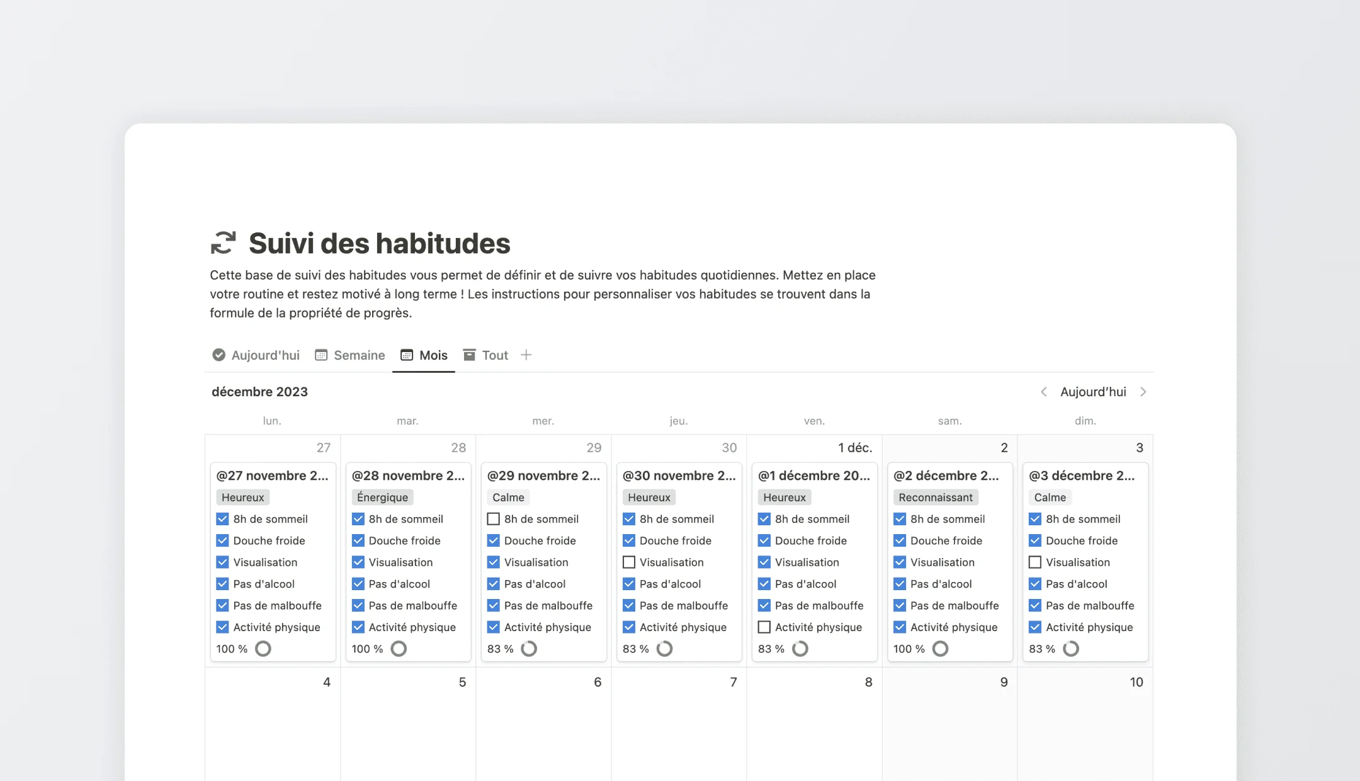Viewport: 1360px width, 781px height.
Task: Click the empty calendar cell for day 6
Action: [543, 731]
